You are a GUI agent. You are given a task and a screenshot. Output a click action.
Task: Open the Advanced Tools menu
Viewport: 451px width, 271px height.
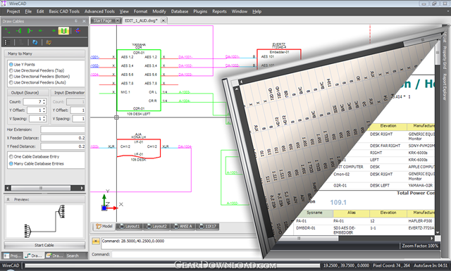pos(99,11)
